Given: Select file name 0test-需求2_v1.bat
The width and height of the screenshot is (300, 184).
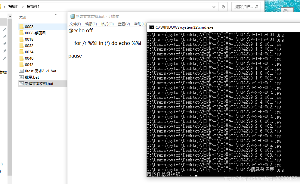Looking at the screenshot, I should tap(41, 71).
